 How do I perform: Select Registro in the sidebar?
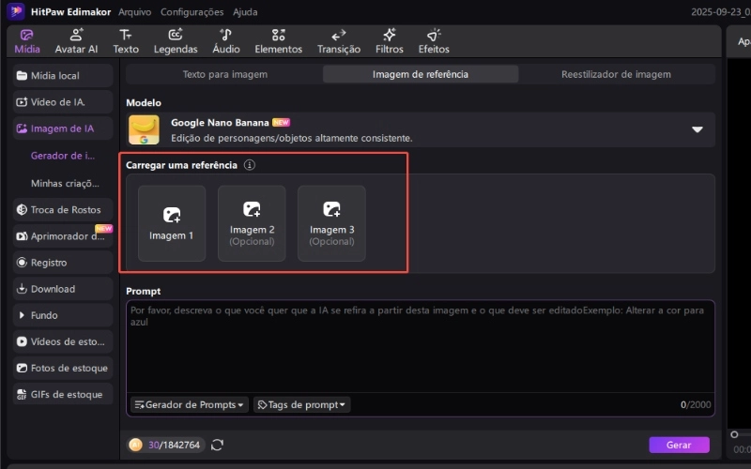(x=63, y=263)
